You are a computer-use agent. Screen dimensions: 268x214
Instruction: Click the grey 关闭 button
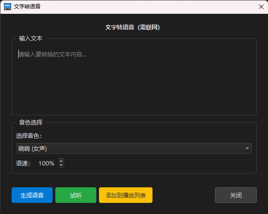(235, 195)
